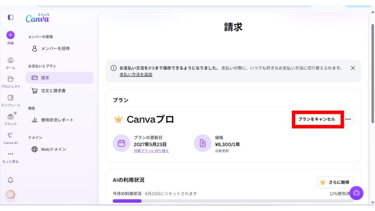This screenshot has height=211, width=375.
Task: Click the info icon in notice banner
Action: [x=114, y=68]
